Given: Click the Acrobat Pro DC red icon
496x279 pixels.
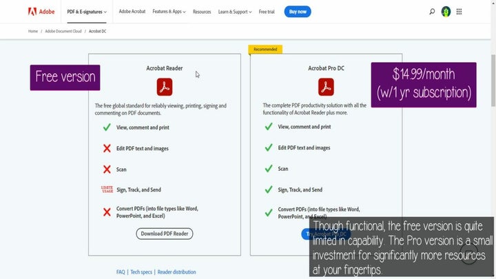Looking at the screenshot, I should click(326, 87).
